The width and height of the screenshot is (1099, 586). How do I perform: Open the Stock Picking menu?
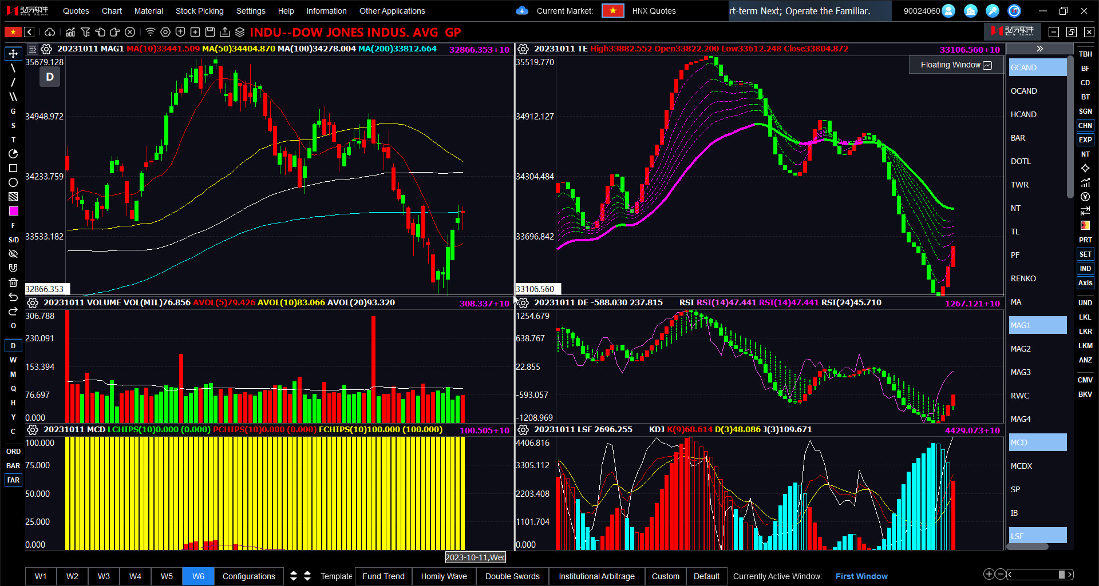[199, 11]
